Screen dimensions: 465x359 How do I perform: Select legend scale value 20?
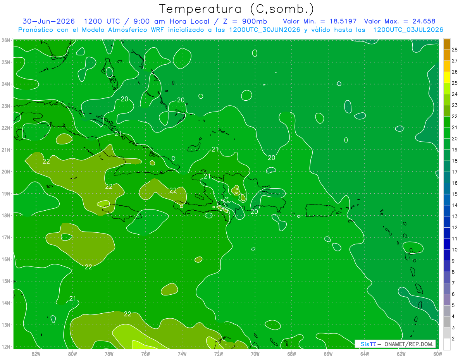coord(455,138)
